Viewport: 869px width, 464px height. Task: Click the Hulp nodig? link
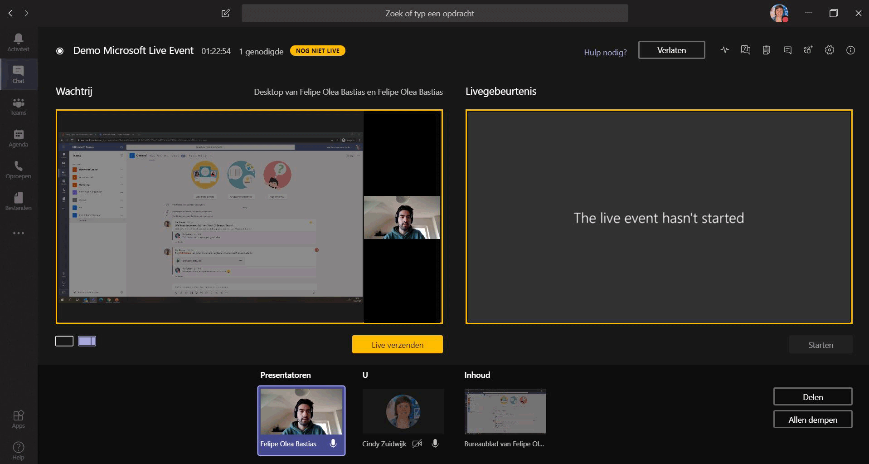click(x=605, y=52)
